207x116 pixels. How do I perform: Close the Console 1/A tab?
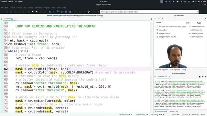click(169, 77)
